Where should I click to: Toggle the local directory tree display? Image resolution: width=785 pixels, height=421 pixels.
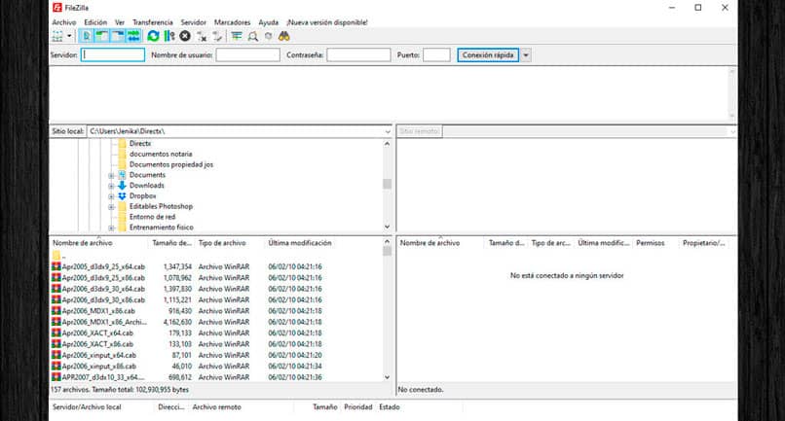[101, 36]
